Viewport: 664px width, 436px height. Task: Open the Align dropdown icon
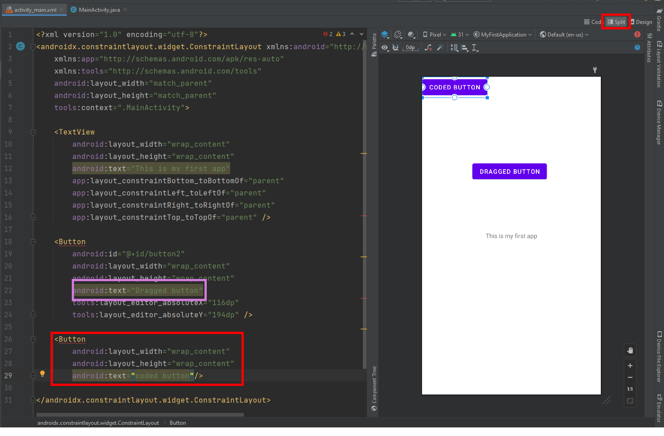(x=465, y=47)
